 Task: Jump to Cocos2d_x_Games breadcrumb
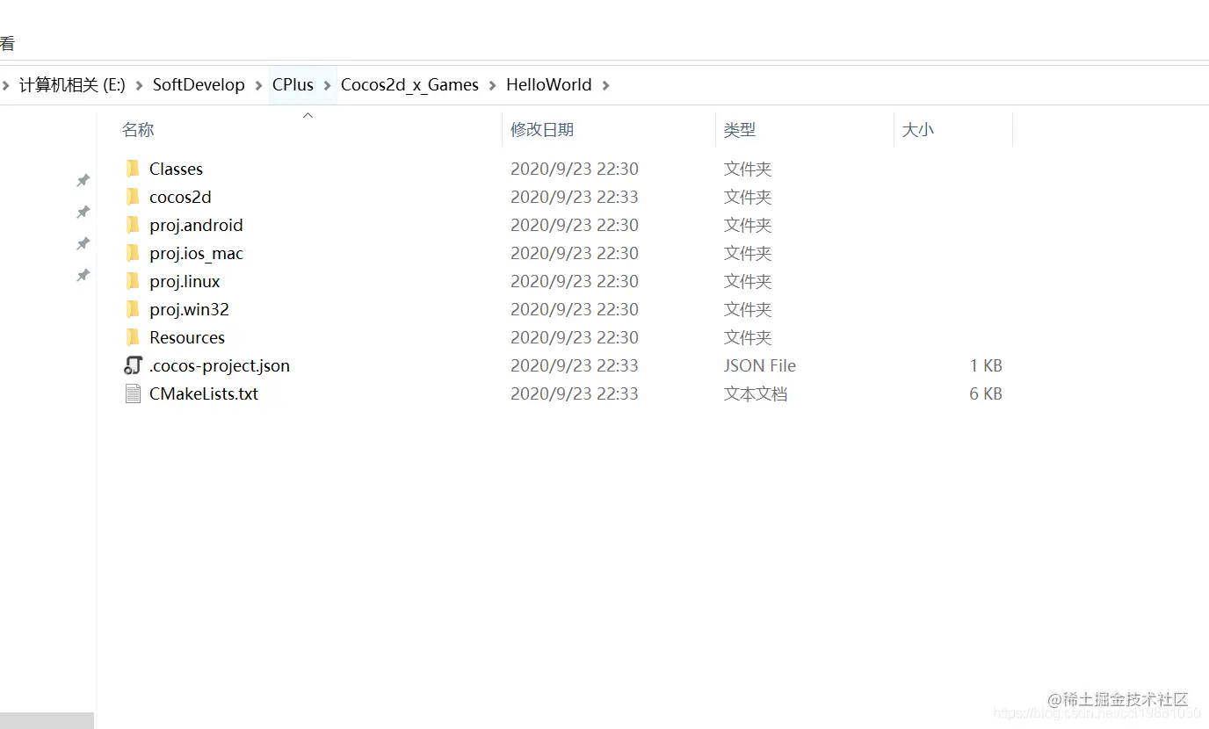(409, 85)
